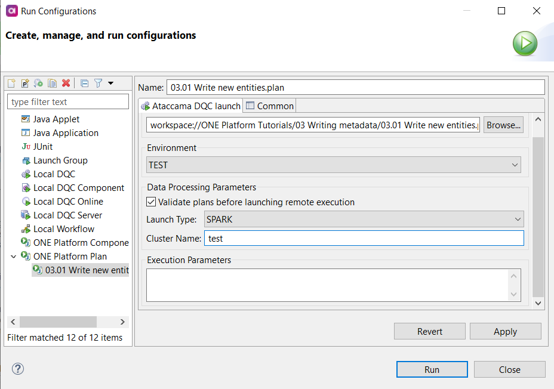Click the Duplicate launch configuration icon
554x389 pixels.
[52, 84]
